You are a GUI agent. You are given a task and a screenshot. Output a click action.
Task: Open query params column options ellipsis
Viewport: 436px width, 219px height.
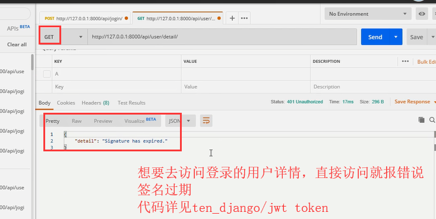click(405, 61)
